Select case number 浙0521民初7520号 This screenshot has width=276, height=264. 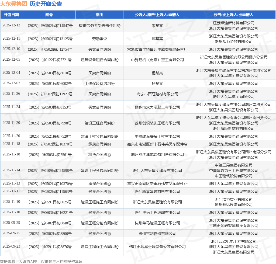[x=50, y=137]
